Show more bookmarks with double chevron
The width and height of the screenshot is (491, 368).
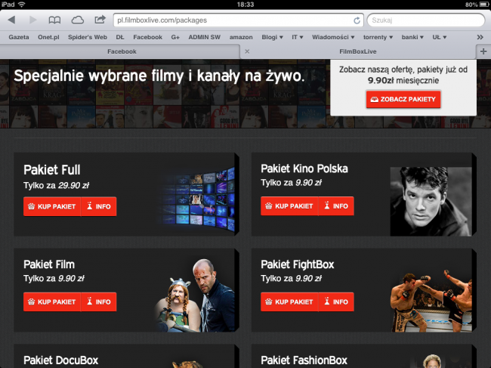tap(480, 37)
